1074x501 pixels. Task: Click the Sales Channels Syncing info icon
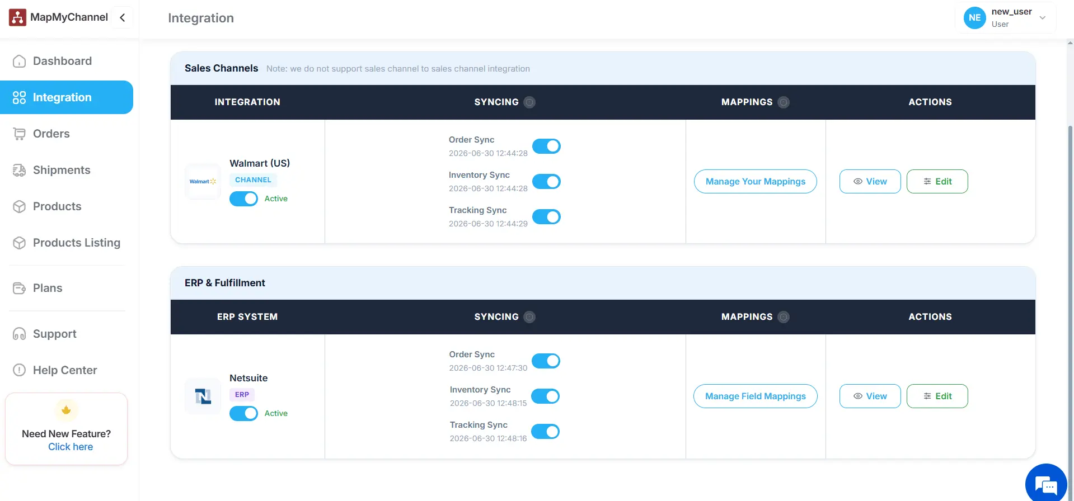click(x=529, y=102)
